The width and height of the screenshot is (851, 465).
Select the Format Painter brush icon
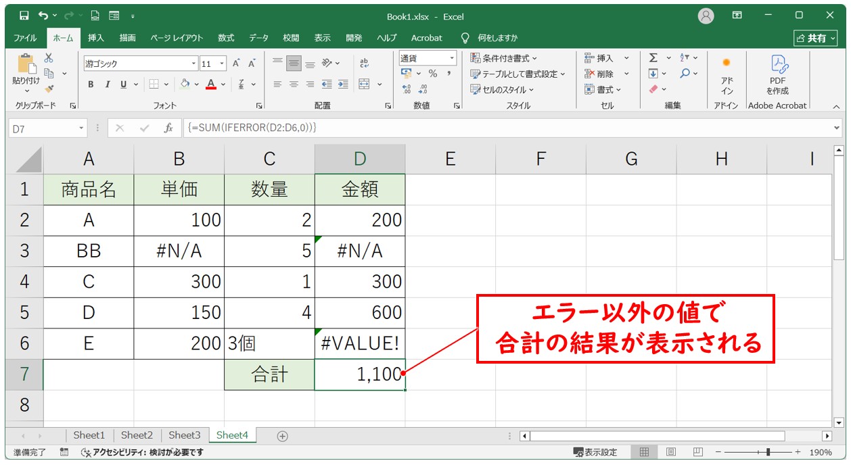point(49,89)
